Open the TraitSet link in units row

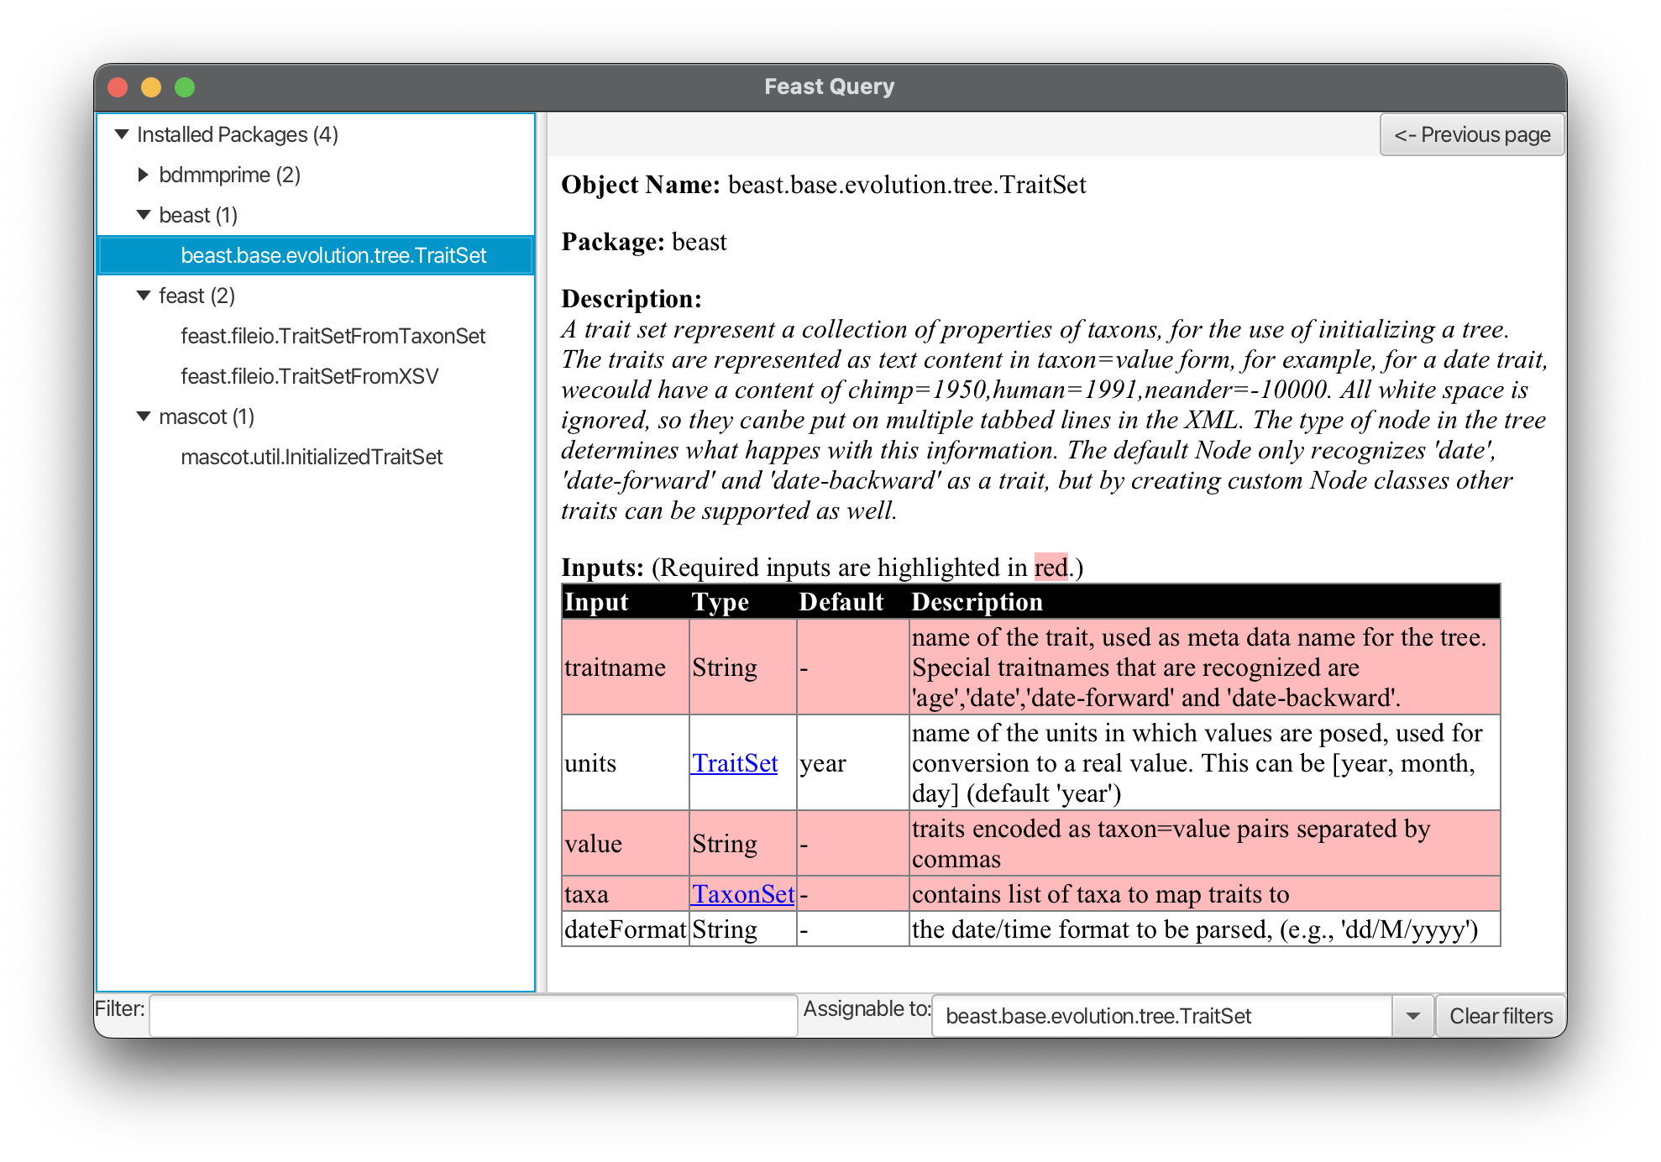click(x=735, y=763)
